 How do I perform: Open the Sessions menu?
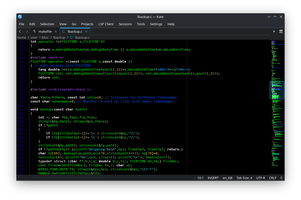coord(125,24)
